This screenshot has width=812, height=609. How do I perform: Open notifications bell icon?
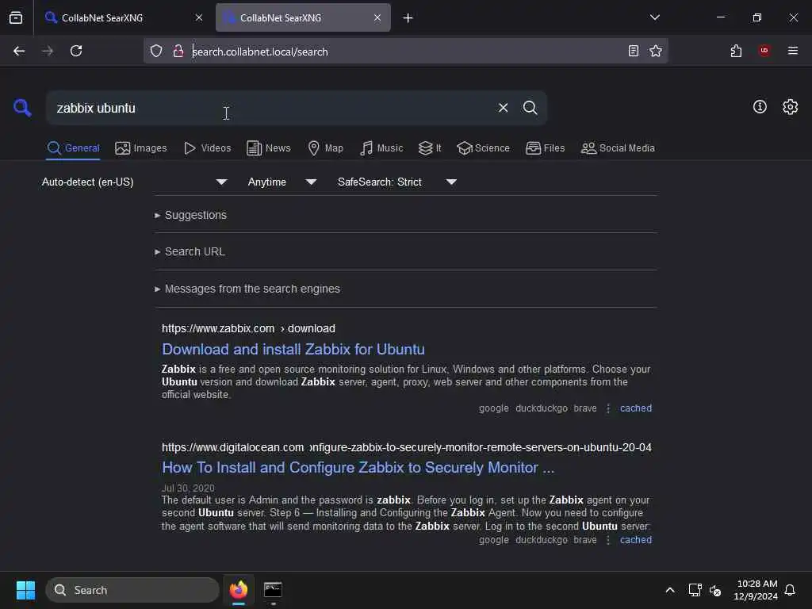pyautogui.click(x=790, y=590)
